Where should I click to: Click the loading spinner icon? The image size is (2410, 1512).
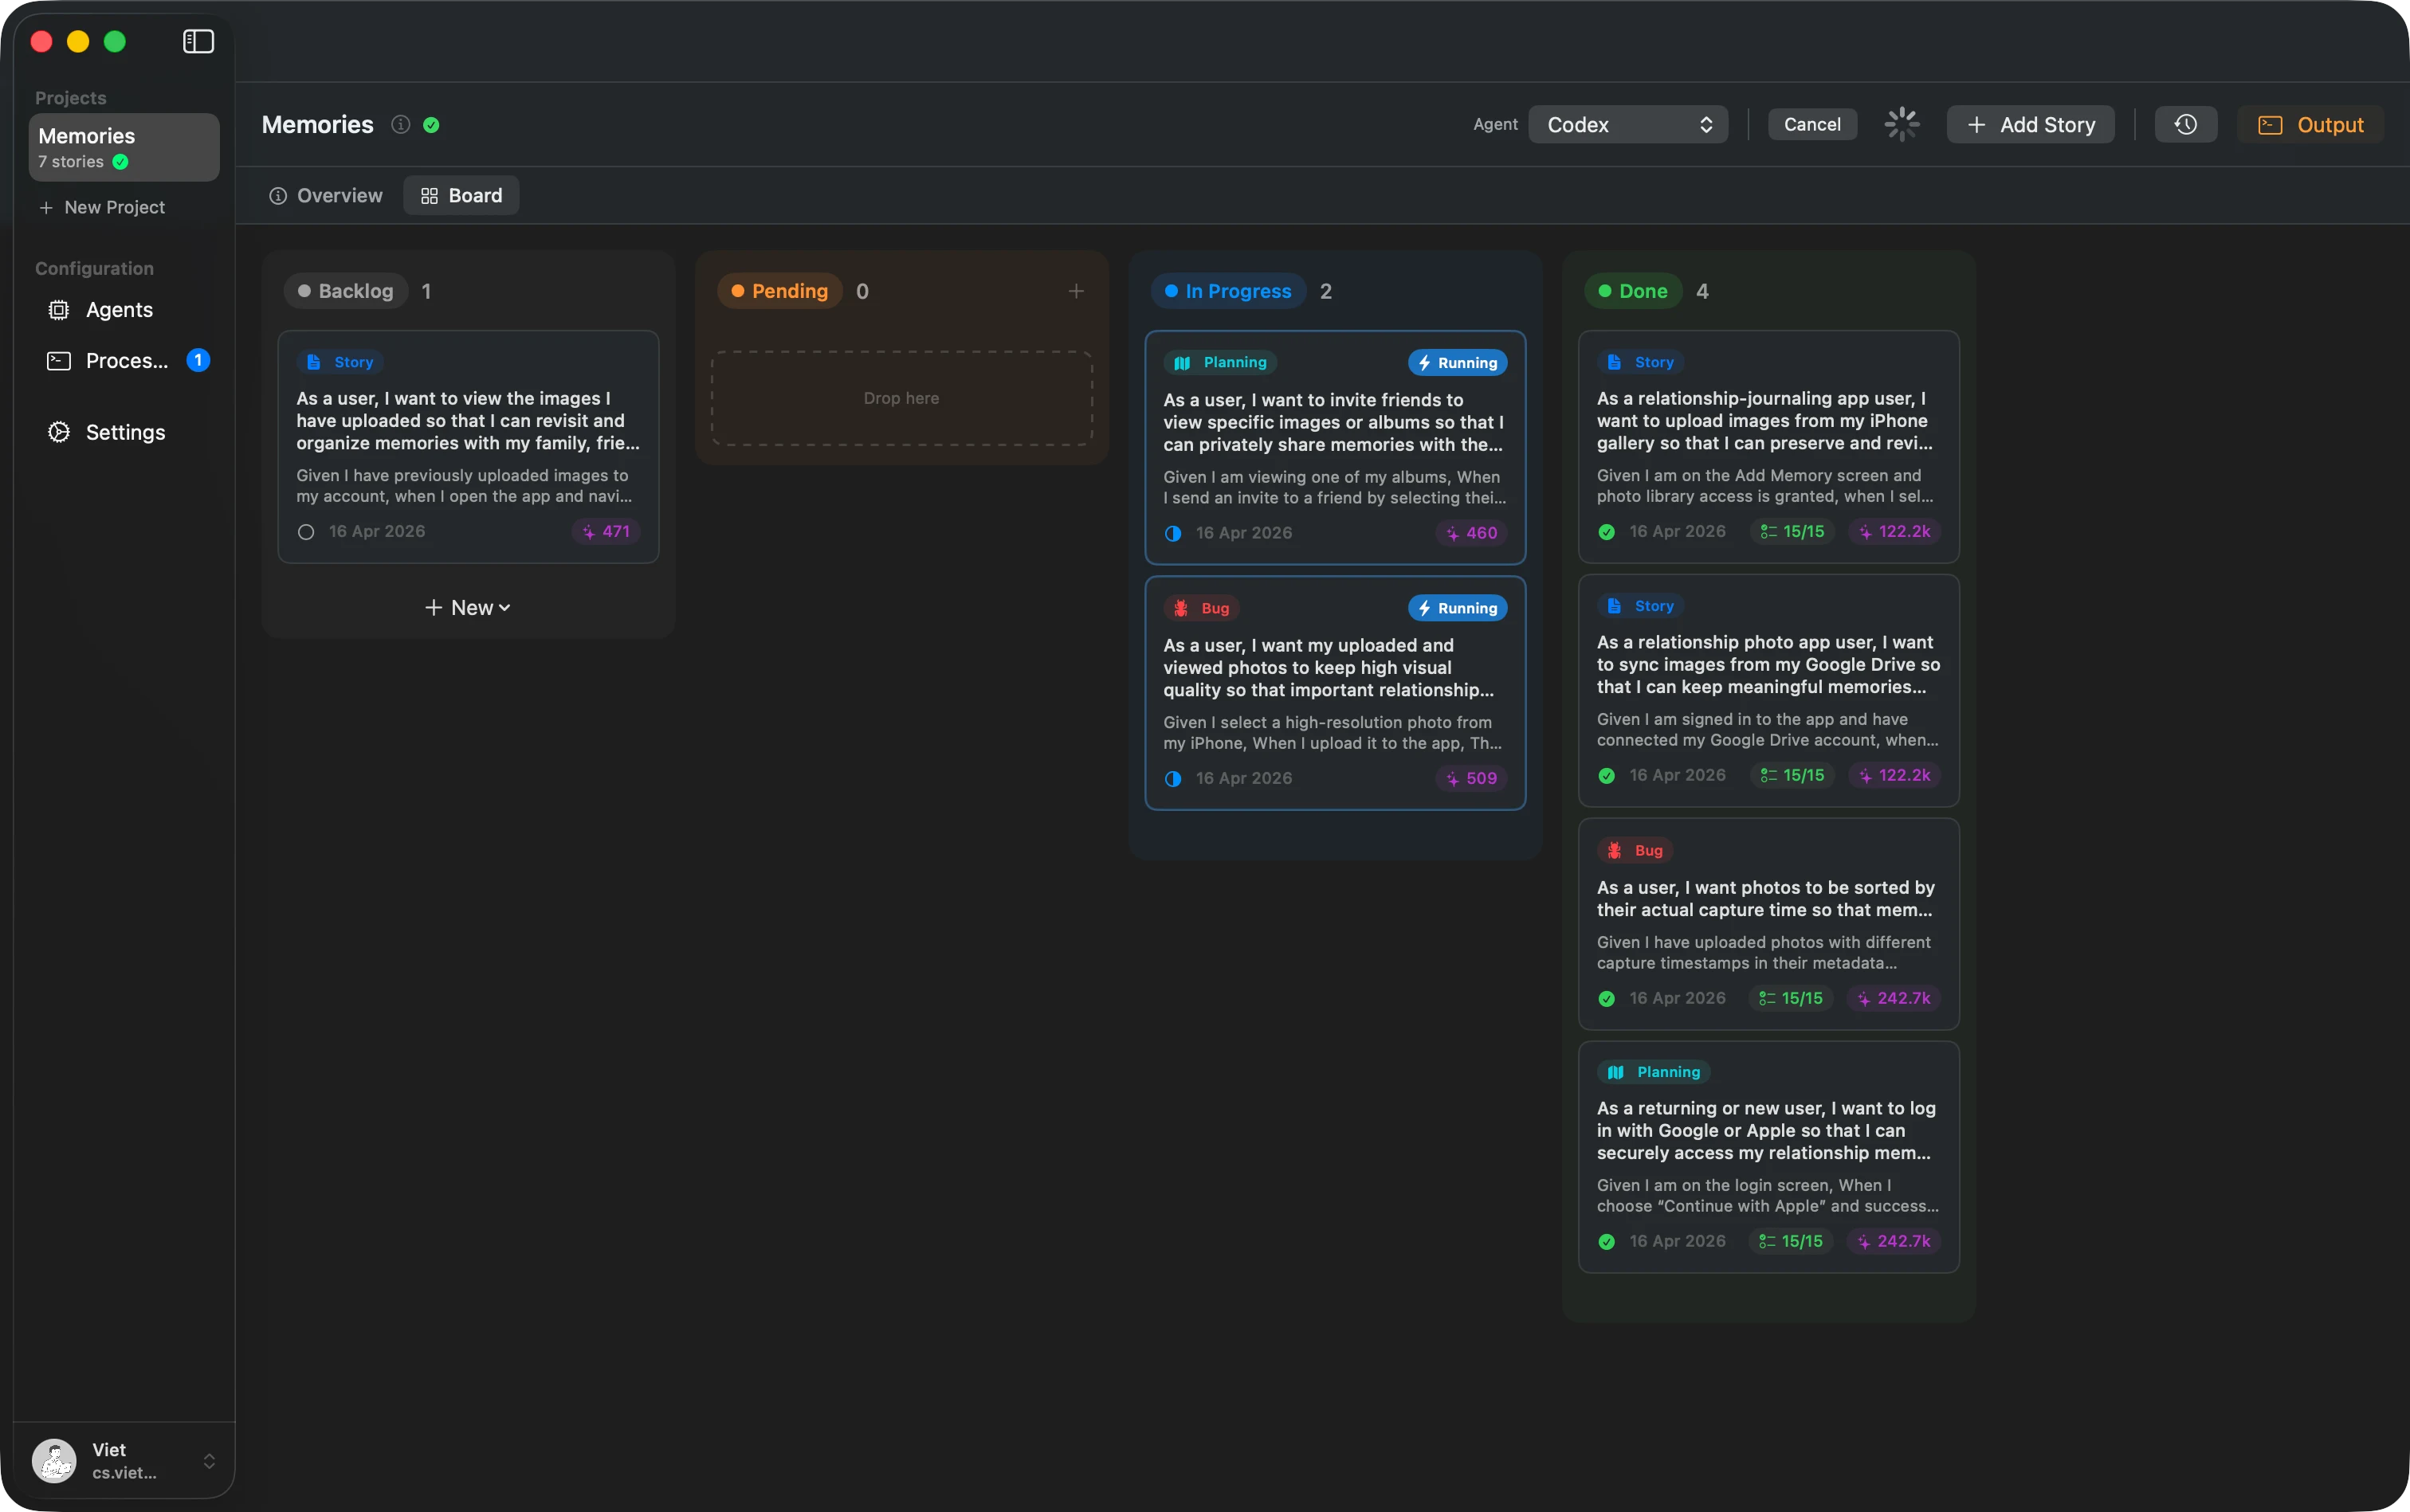click(1902, 125)
